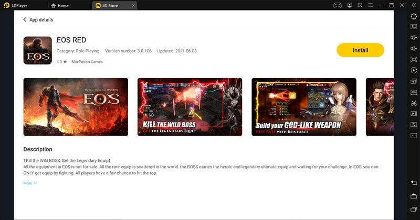Minimize the LDPlayer window
This screenshot has height=220, width=420.
point(381,5)
